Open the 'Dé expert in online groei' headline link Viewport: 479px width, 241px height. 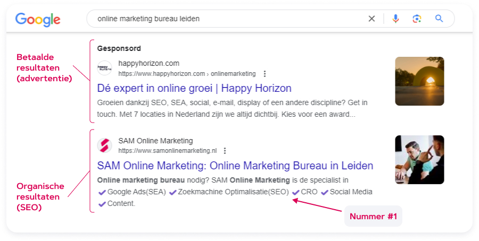point(194,88)
